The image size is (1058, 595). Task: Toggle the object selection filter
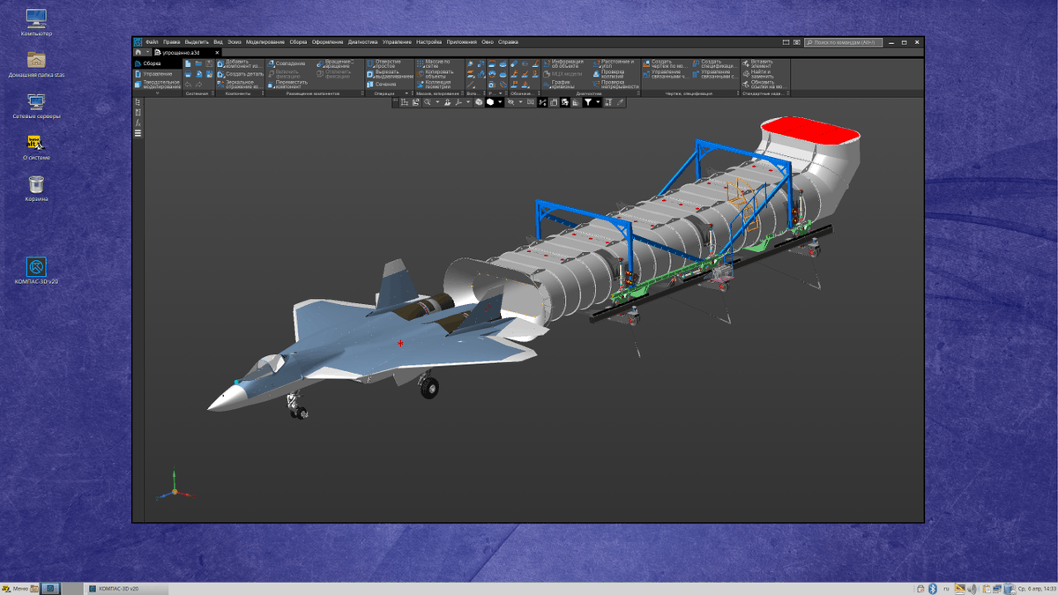click(x=586, y=102)
